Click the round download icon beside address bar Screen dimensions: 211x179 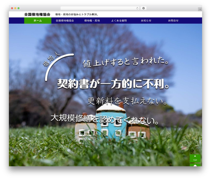click(143, 8)
